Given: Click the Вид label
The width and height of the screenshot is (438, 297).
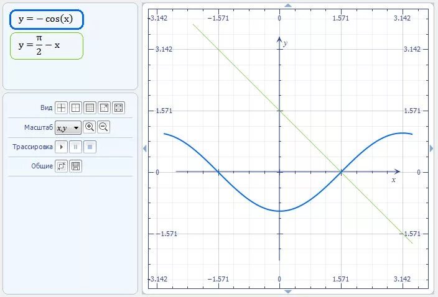Looking at the screenshot, I should [47, 107].
